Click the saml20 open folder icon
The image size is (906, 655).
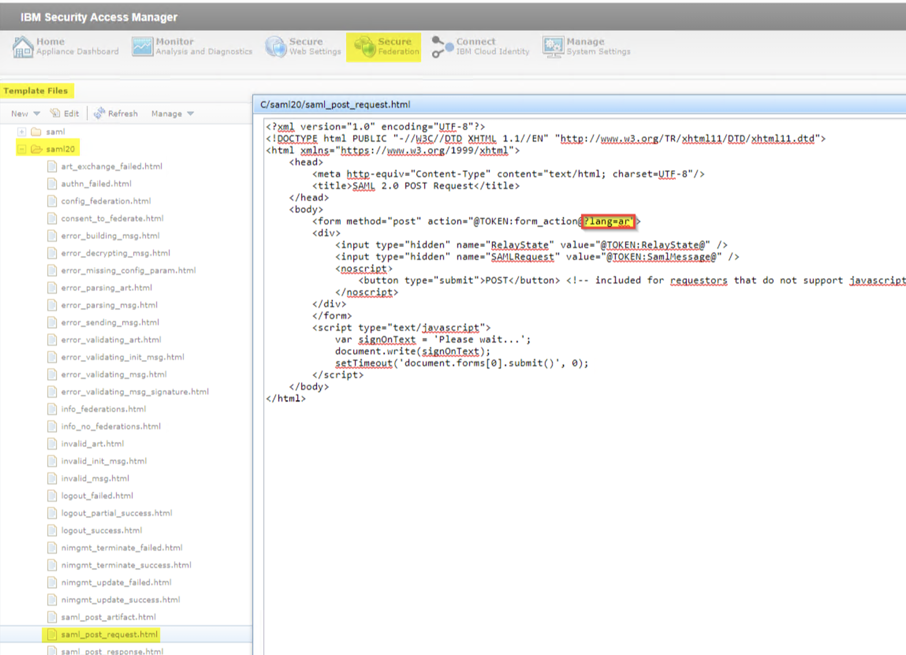(x=37, y=149)
